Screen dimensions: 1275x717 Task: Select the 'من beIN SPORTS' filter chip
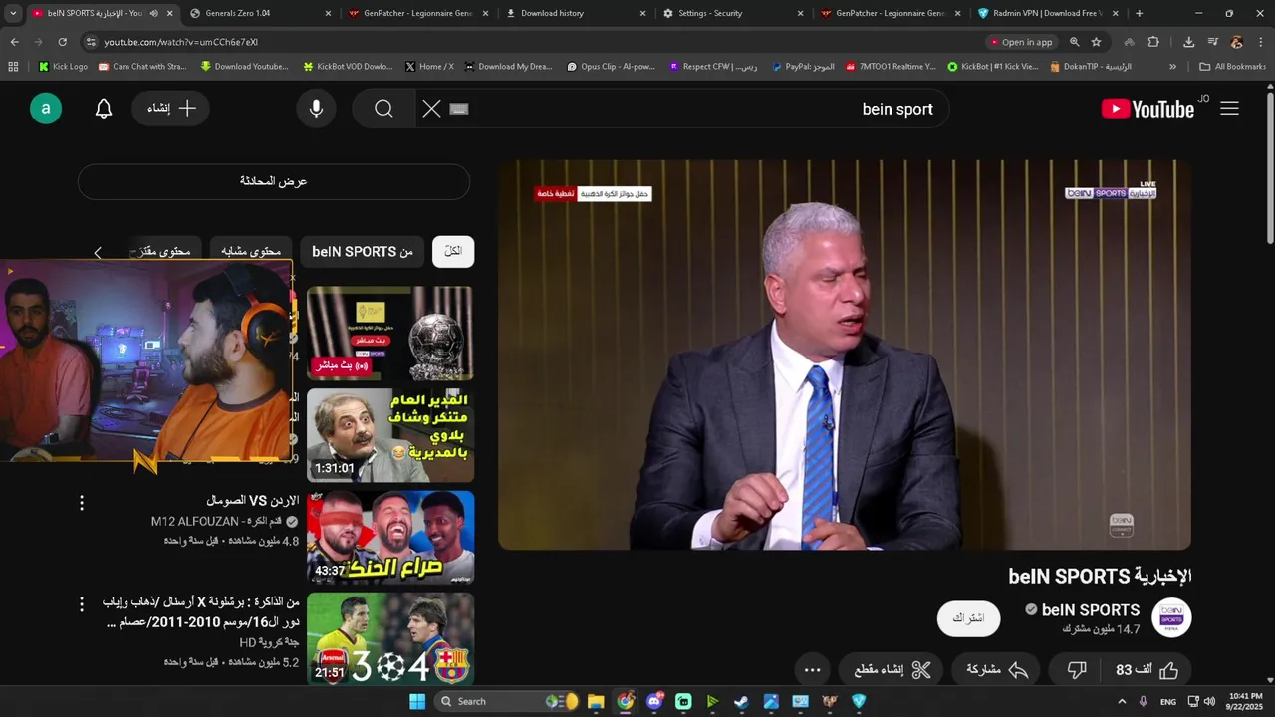363,252
